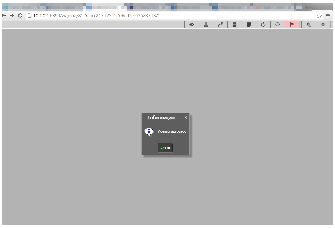Click the eye icon in the toolbar
The height and width of the screenshot is (228, 335).
[x=192, y=25]
